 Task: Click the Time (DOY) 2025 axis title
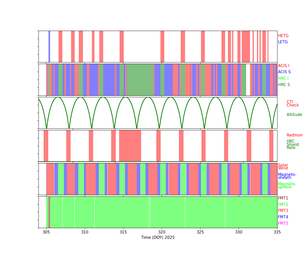tap(158, 238)
